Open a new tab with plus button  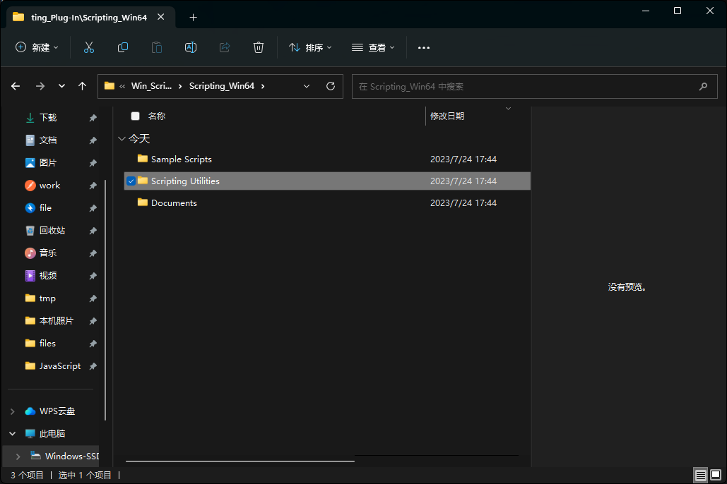[x=194, y=17]
